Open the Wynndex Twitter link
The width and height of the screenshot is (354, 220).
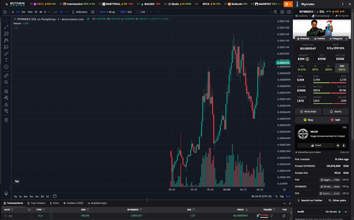(319, 38)
